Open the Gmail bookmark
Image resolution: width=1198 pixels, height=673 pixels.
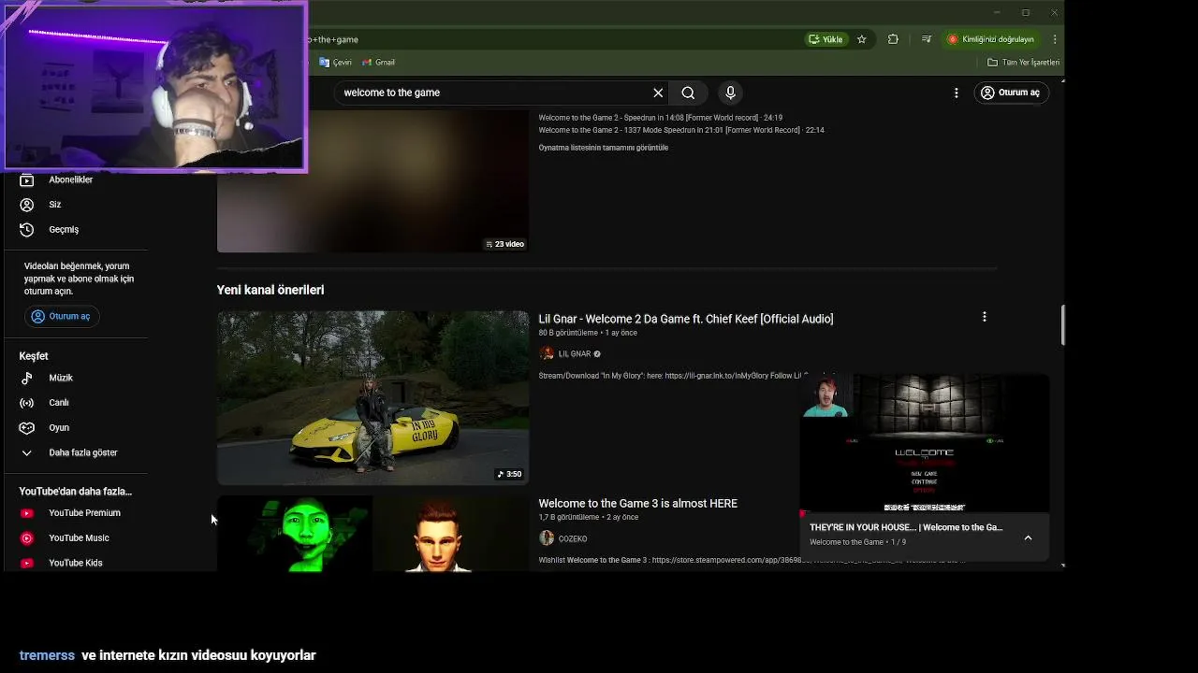point(379,63)
